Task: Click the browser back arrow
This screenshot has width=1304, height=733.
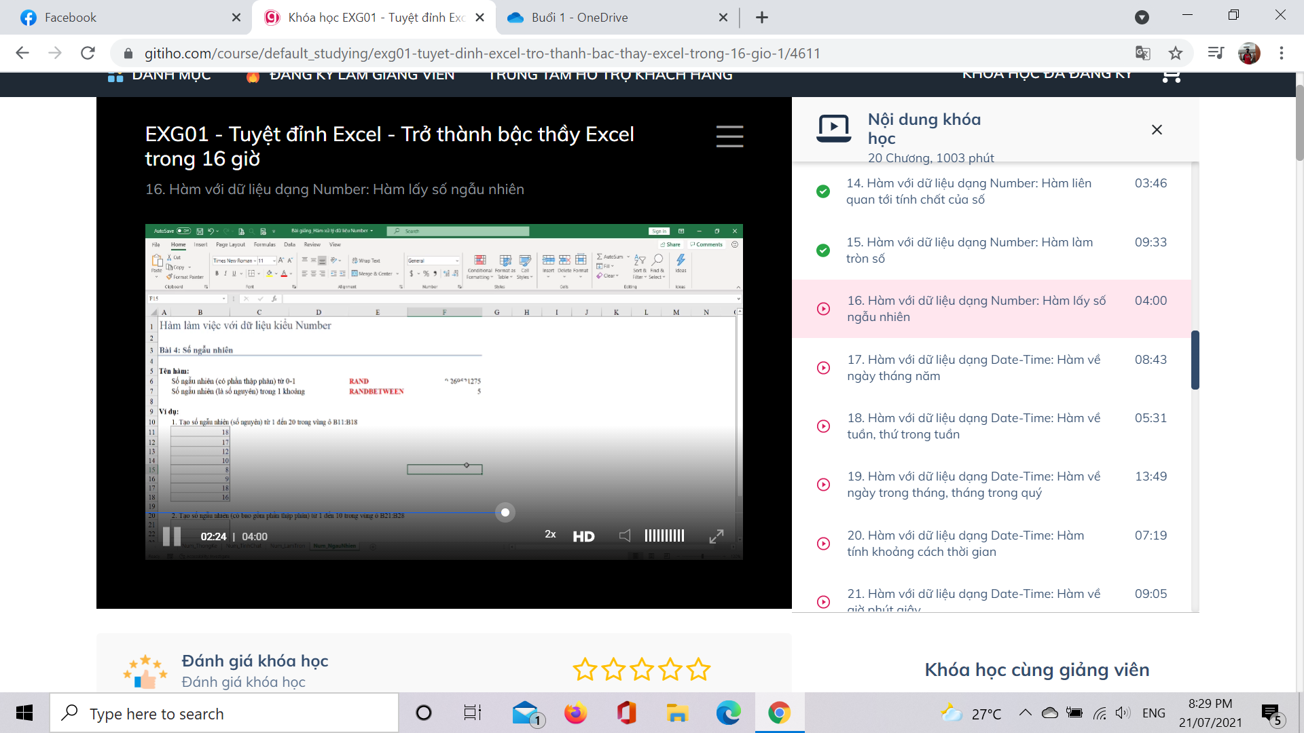Action: (22, 53)
